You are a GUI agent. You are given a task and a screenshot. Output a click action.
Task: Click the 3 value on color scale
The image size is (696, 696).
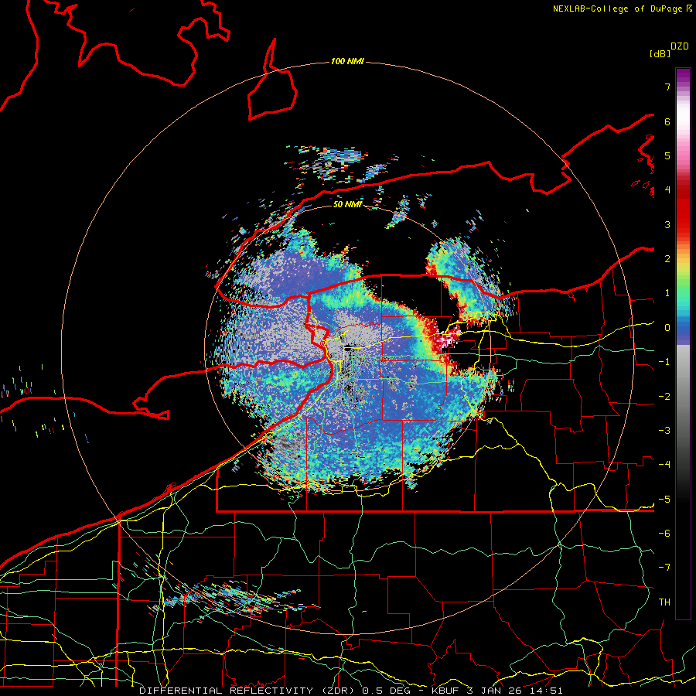(x=667, y=224)
